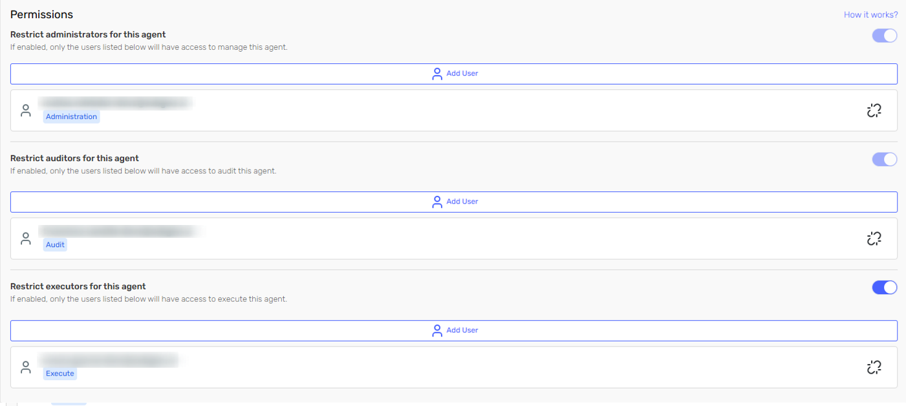
Task: Turn off restrict auditors for this agent
Action: tap(884, 159)
